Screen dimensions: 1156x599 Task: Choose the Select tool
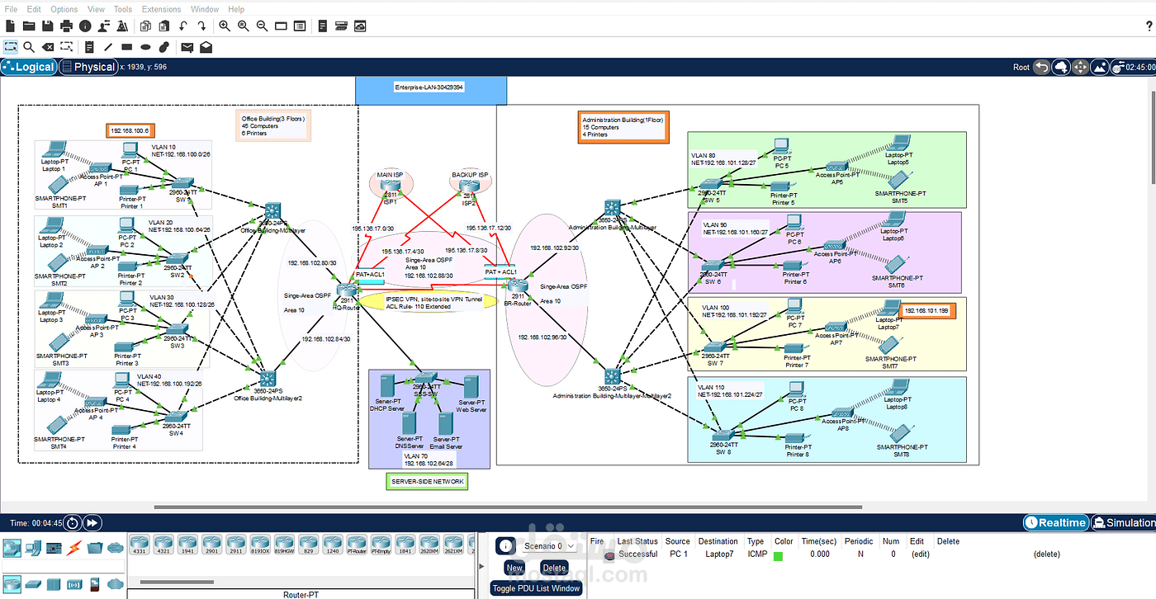(x=11, y=47)
